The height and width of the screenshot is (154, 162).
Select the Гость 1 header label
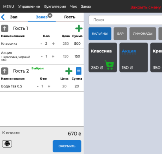pos(20,28)
